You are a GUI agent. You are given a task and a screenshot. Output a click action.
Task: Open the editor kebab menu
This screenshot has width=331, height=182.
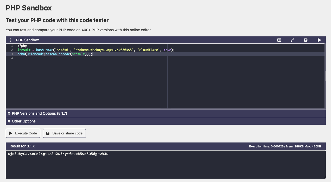(x=10, y=40)
